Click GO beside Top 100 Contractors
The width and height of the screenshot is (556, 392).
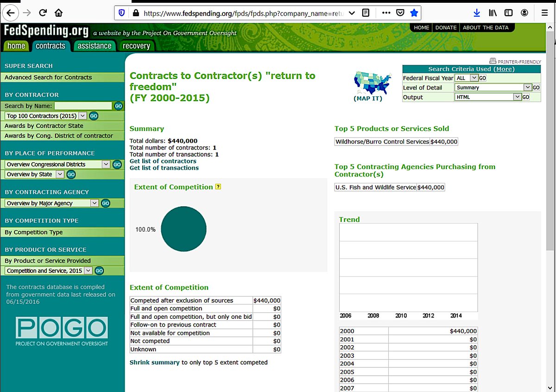[x=94, y=116]
